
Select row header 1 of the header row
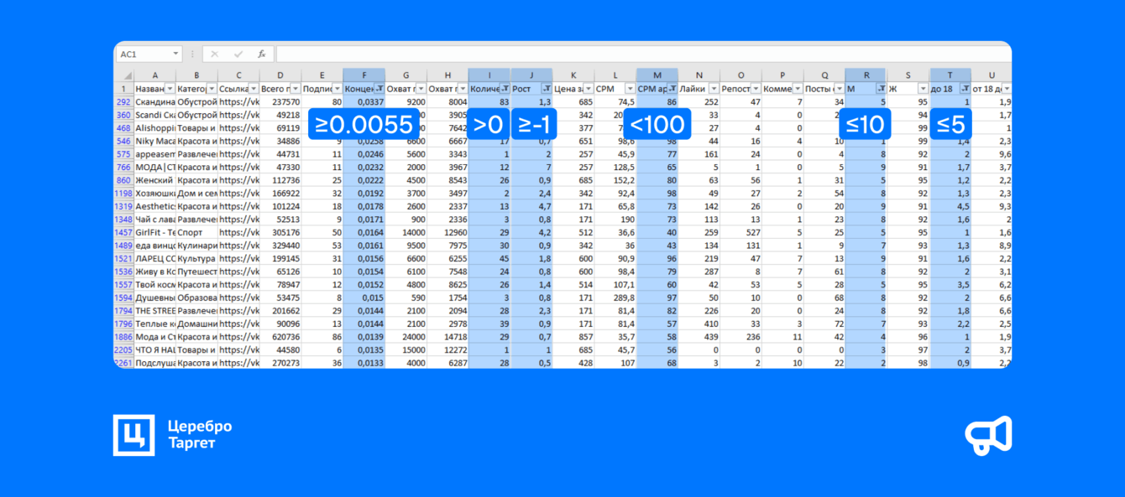click(123, 88)
